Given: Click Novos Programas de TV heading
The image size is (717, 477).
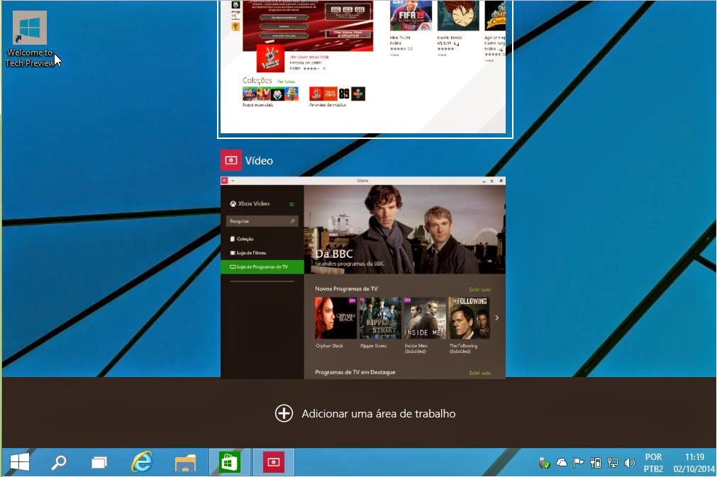Looking at the screenshot, I should click(346, 288).
